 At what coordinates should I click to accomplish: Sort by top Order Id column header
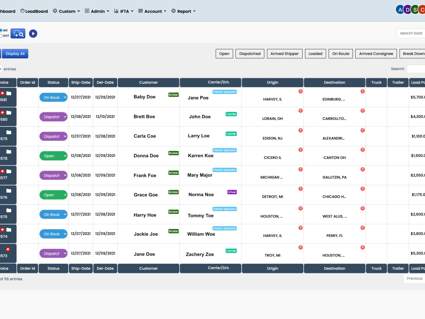27,83
